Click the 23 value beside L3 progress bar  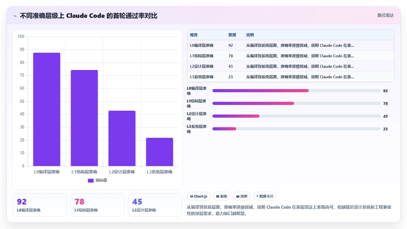click(x=385, y=129)
